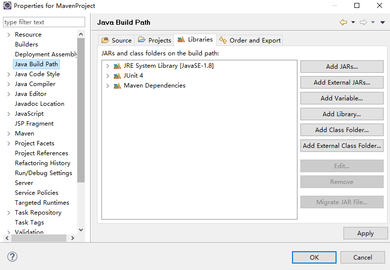Click the tree scroll up arrow

click(x=81, y=34)
